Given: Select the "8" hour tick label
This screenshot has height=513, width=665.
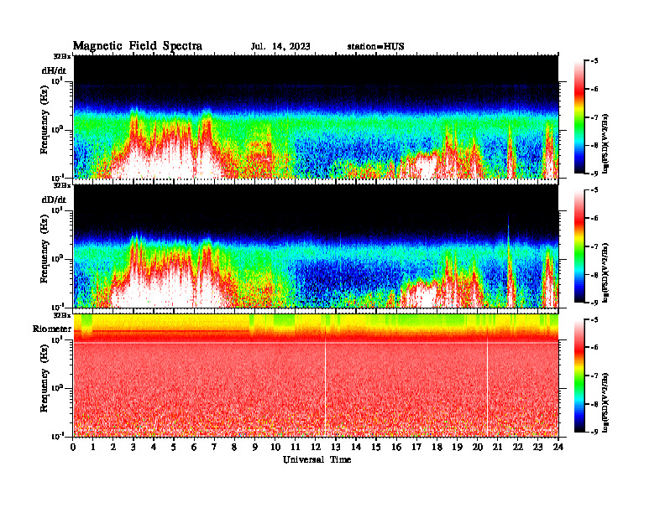Looking at the screenshot, I should [234, 447].
